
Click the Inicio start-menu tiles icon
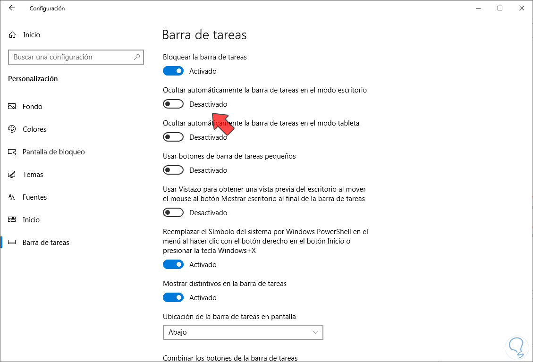click(12, 220)
